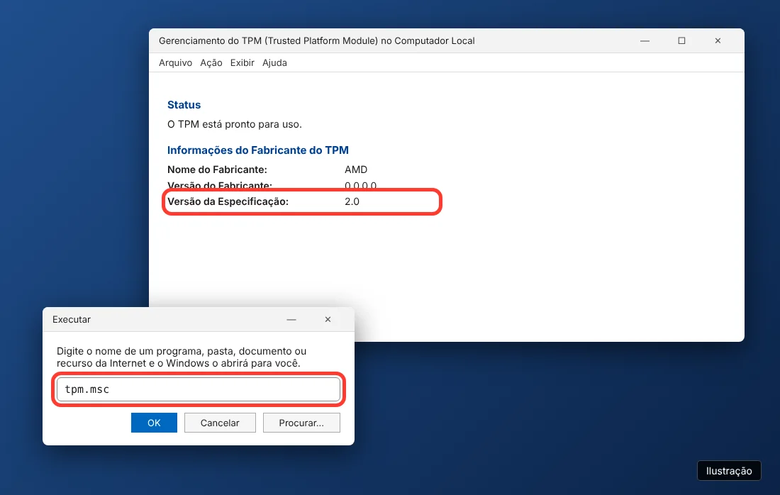Open the Ação menu
780x495 pixels.
pyautogui.click(x=211, y=62)
